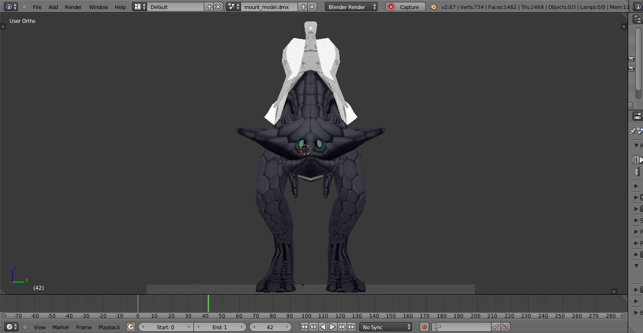Click frame 100 on the timeline

[306, 315]
